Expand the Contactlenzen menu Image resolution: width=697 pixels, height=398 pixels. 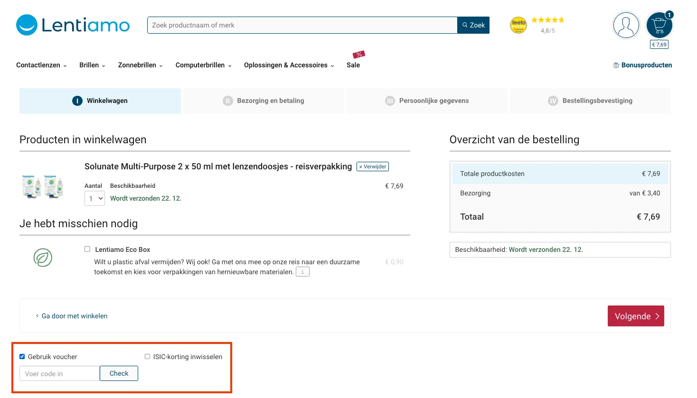pos(41,65)
